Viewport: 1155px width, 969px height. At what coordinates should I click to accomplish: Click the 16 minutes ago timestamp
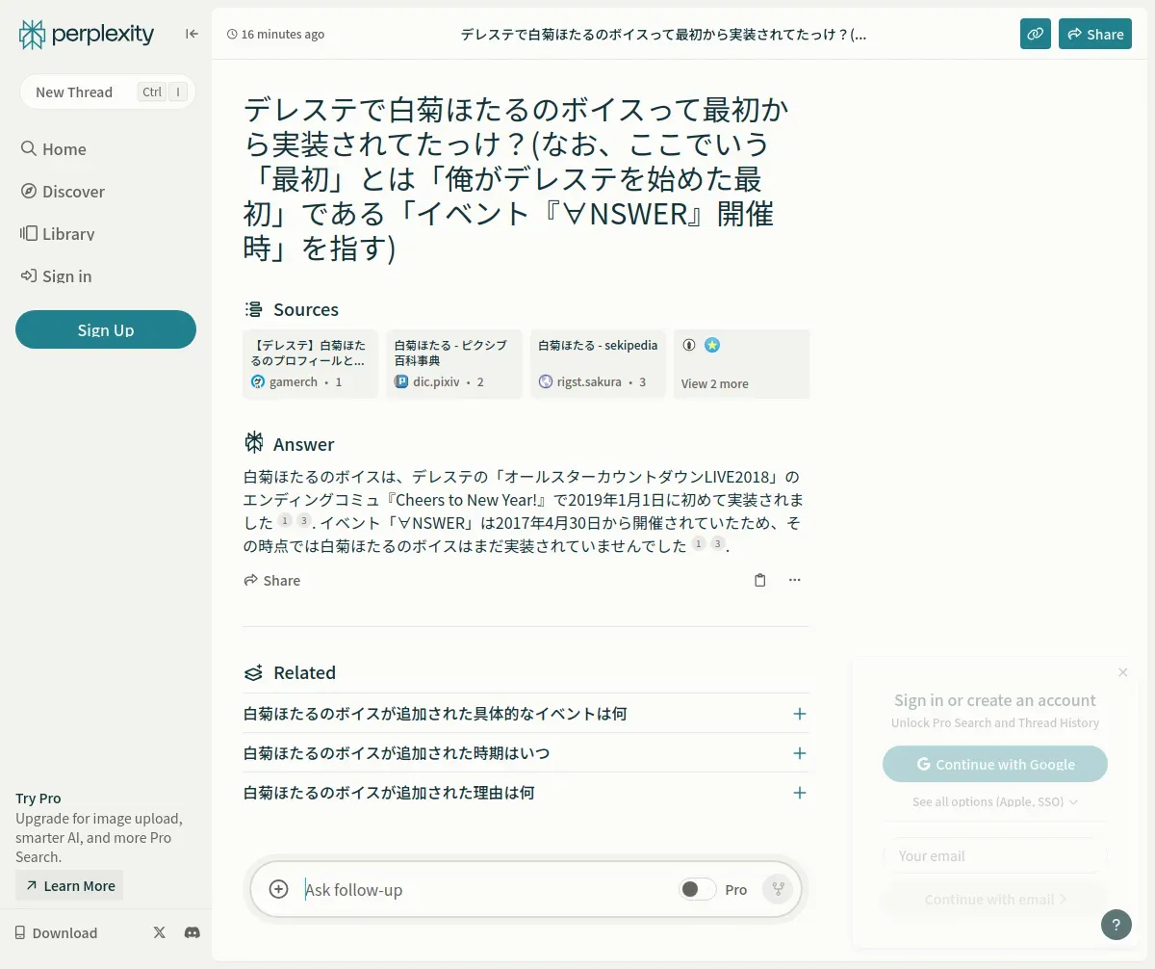[x=275, y=34]
